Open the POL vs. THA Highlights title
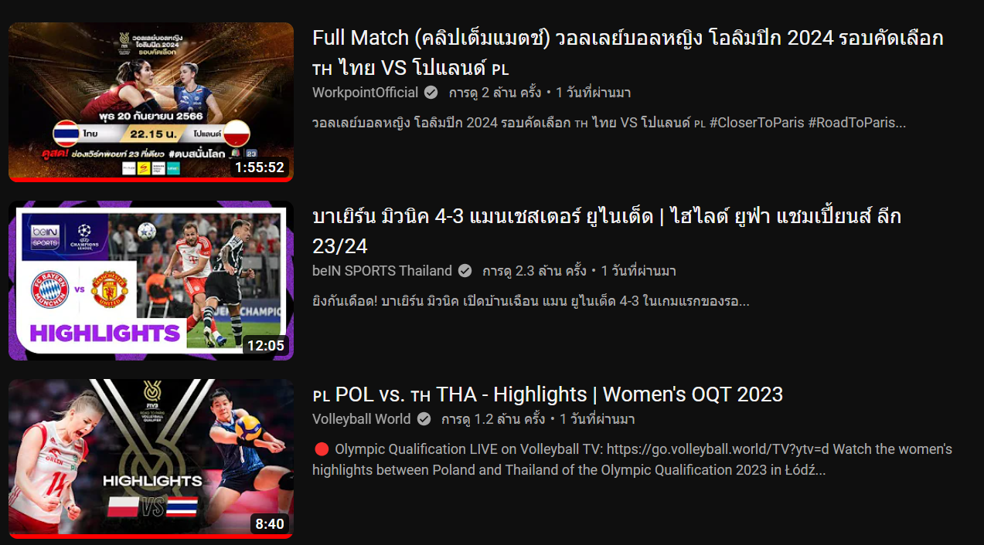The width and height of the screenshot is (984, 545). 547,394
